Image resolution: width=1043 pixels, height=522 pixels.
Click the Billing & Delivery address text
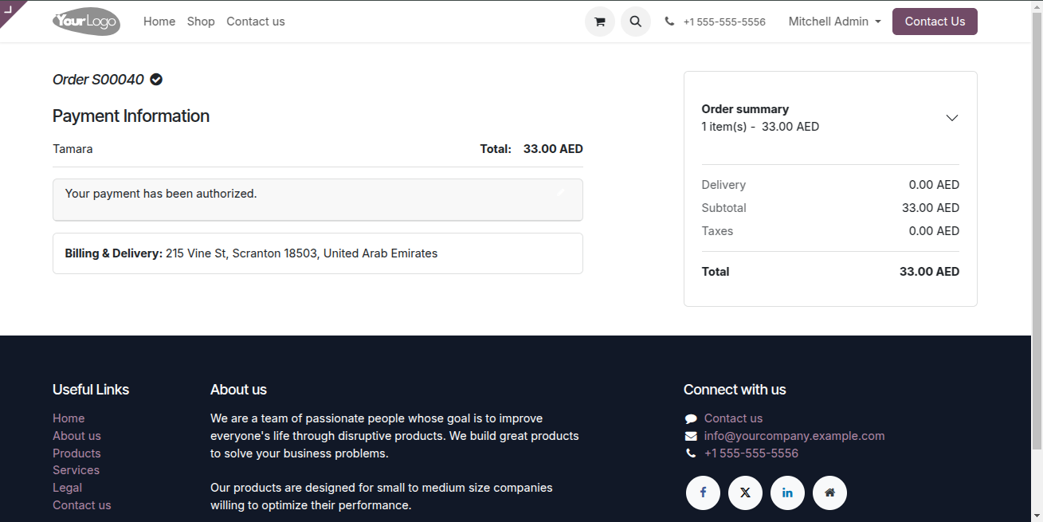coord(251,253)
